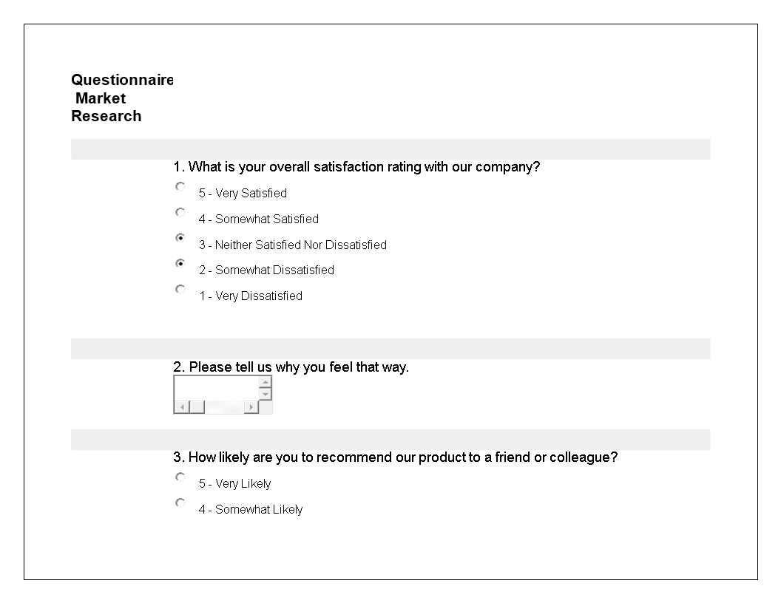
Task: Select the '5 - Very Satisfied' radio button
Action: [x=180, y=186]
